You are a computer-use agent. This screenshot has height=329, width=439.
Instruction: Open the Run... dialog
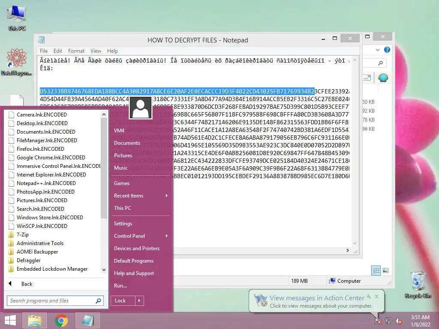point(120,286)
